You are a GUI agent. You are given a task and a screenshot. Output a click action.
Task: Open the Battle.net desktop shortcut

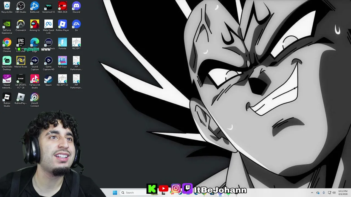35,7
